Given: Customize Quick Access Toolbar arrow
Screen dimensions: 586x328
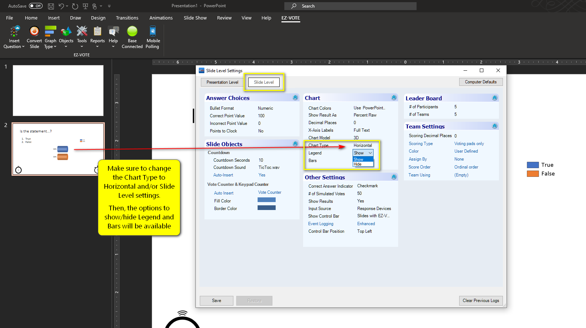Looking at the screenshot, I should [109, 6].
